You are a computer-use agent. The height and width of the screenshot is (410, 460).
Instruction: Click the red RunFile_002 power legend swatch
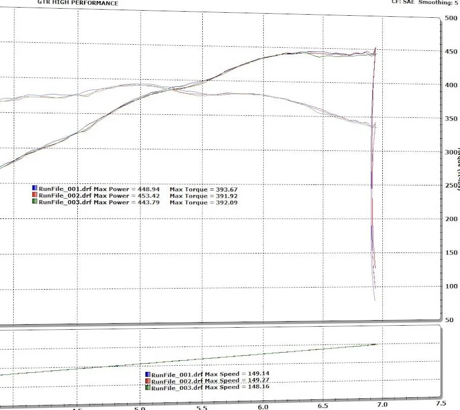35,195
